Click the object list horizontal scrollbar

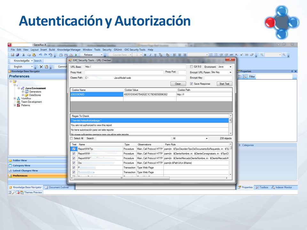149,178
